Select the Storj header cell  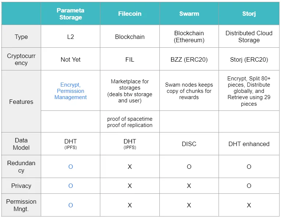[249, 14]
